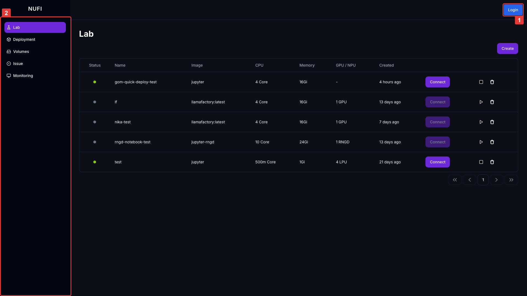Connect to gom-quick-deploy-test lab
This screenshot has width=527, height=296.
pos(438,82)
